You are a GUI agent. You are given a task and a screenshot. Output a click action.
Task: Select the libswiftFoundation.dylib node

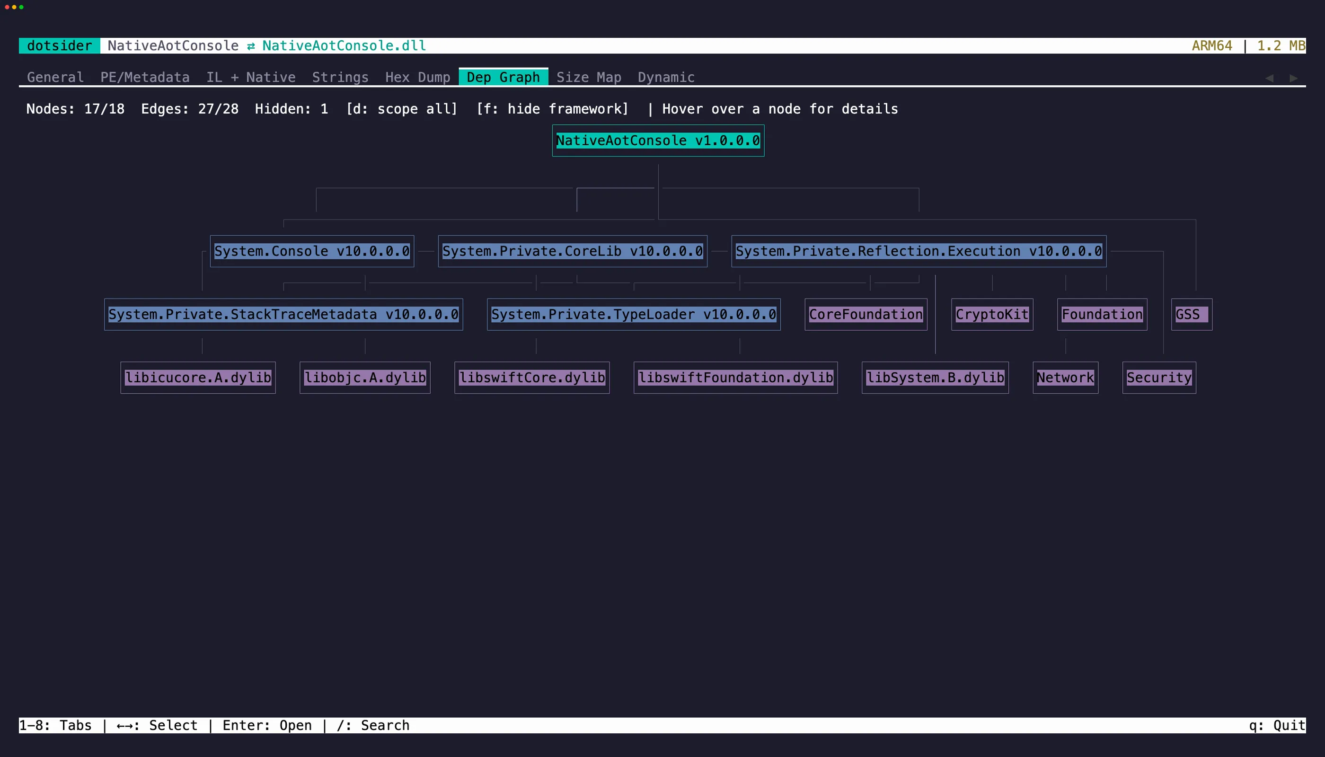coord(735,378)
